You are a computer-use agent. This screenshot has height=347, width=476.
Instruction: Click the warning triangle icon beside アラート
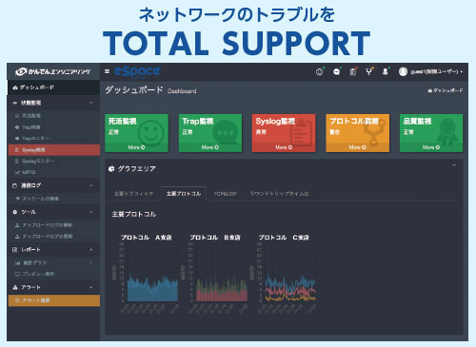[15, 287]
